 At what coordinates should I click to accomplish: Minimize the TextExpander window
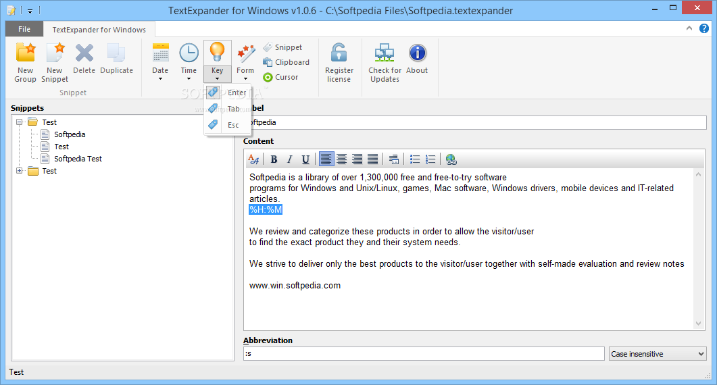click(x=655, y=8)
